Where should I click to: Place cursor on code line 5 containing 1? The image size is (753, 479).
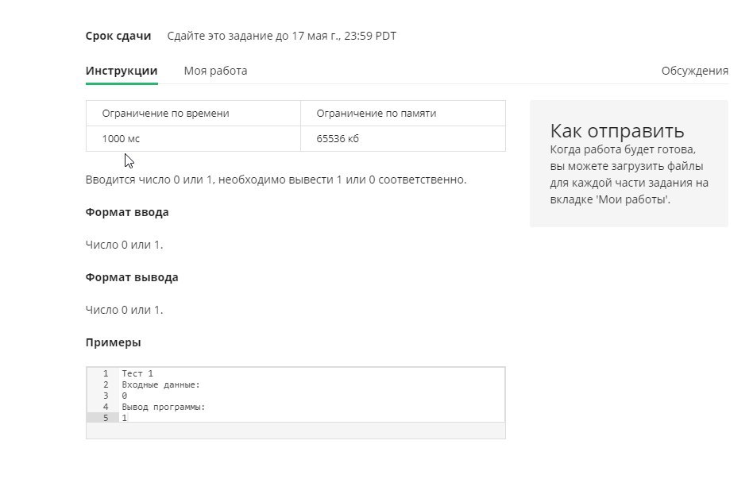125,418
